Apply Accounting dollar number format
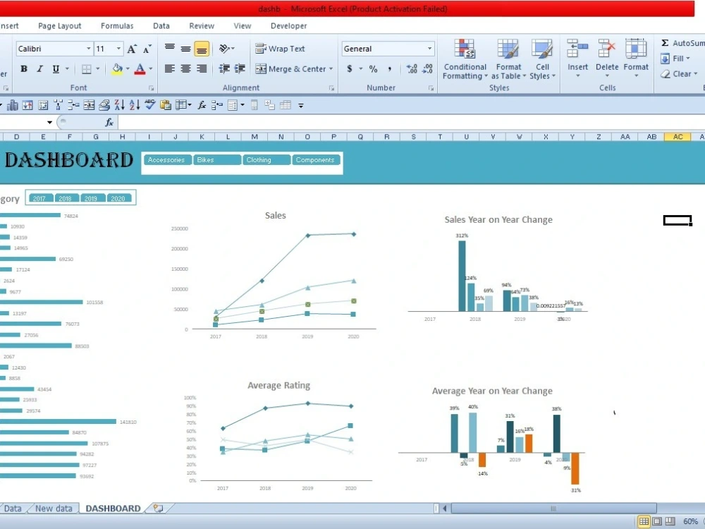 (350, 69)
